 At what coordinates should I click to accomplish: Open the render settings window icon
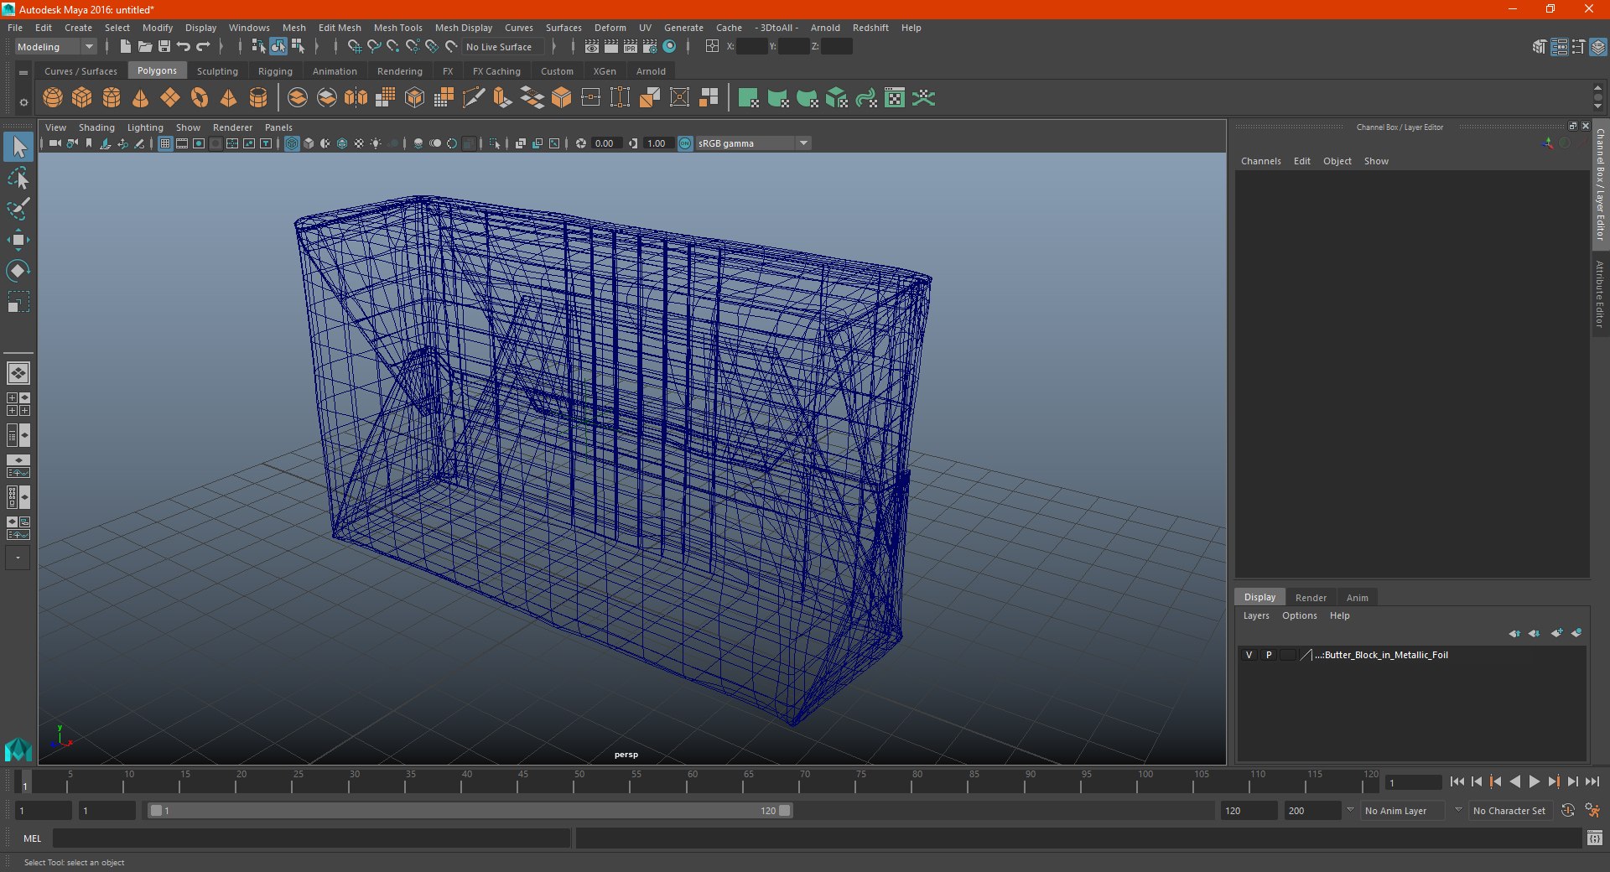click(x=650, y=47)
